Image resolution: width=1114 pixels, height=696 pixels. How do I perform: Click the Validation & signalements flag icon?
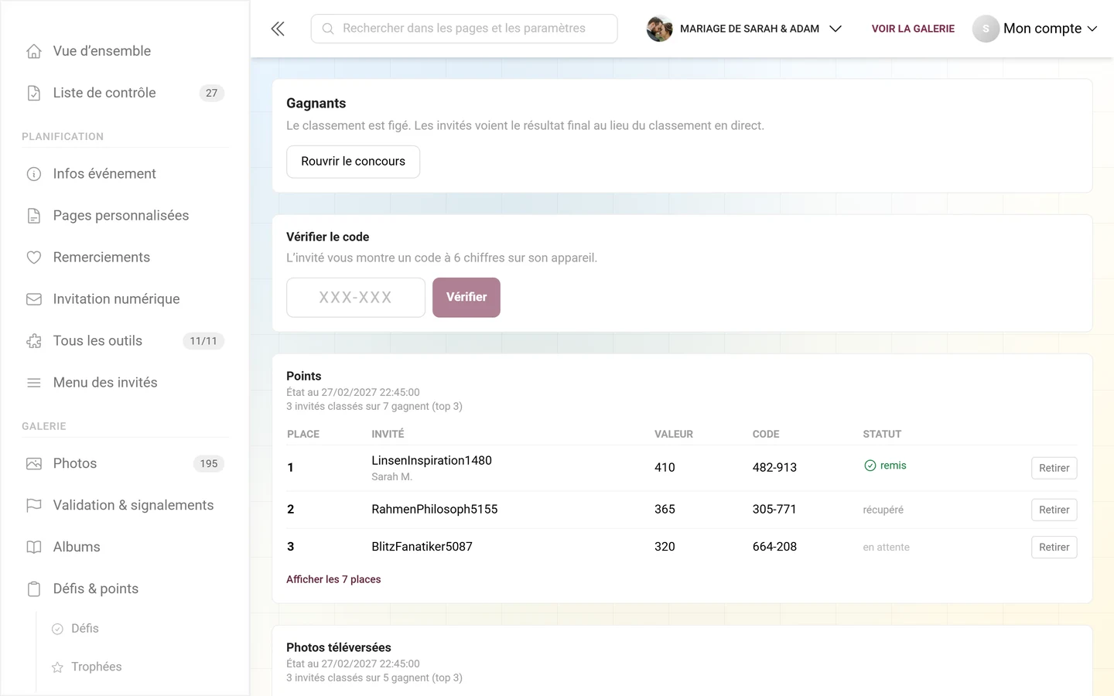coord(34,506)
